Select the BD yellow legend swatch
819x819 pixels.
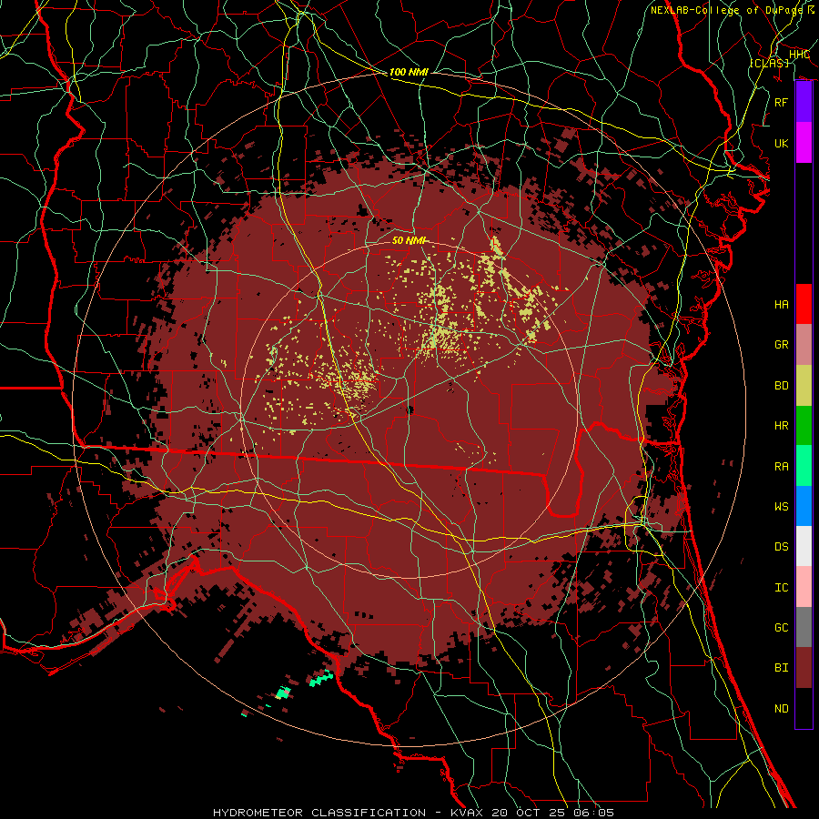(804, 386)
